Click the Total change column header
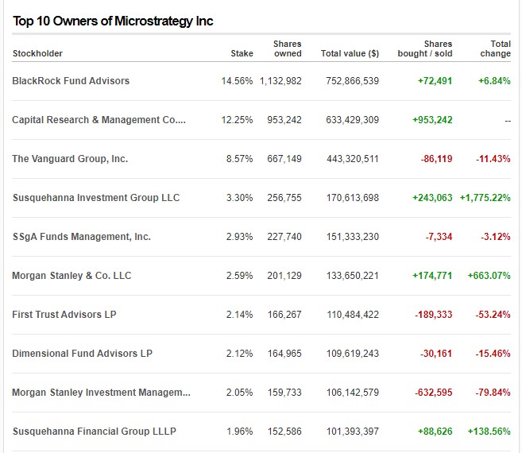 495,48
